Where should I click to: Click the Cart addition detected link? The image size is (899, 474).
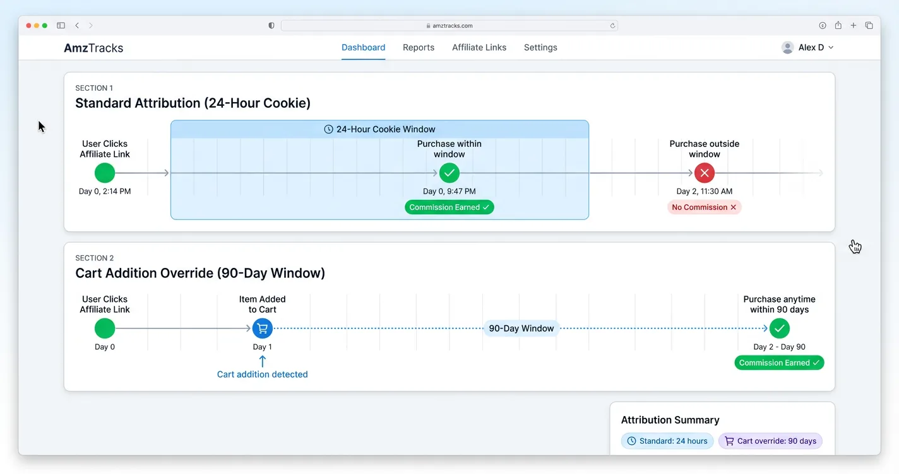coord(262,374)
